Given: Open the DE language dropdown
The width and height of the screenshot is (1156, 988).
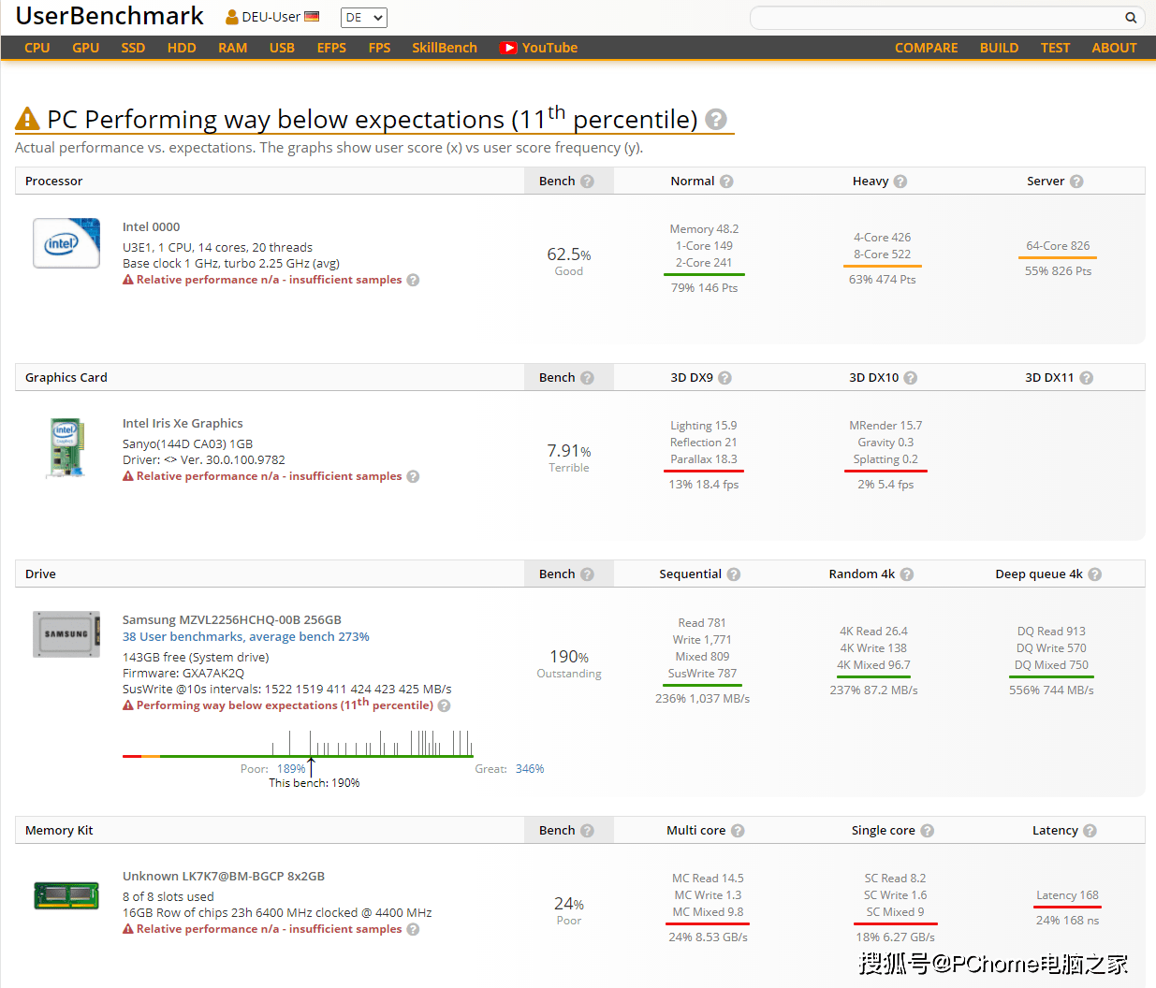Looking at the screenshot, I should coord(364,18).
